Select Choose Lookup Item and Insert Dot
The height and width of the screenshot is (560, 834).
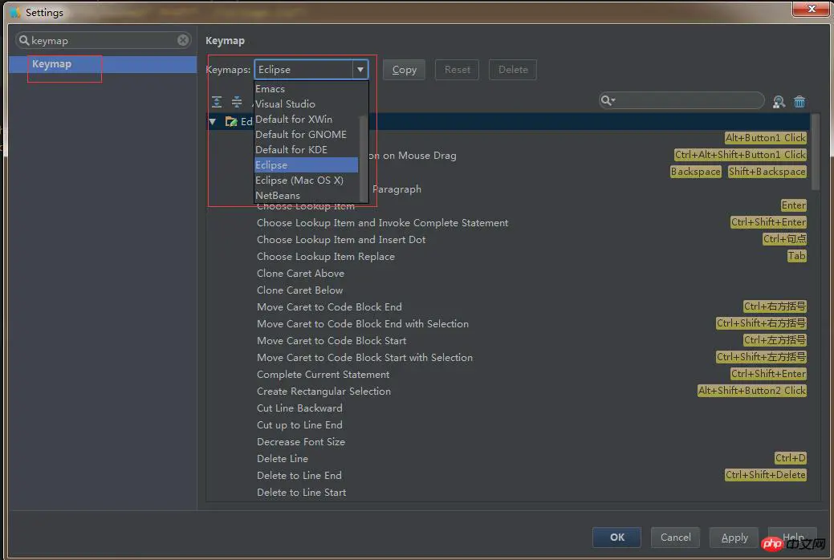pyautogui.click(x=341, y=240)
